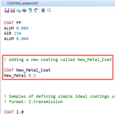115x114 pixels.
Task: Click the Copy icon in the editor toolbar
Action: coord(18,10)
